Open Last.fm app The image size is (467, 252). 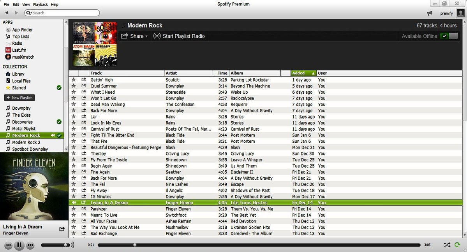[x=16, y=50]
